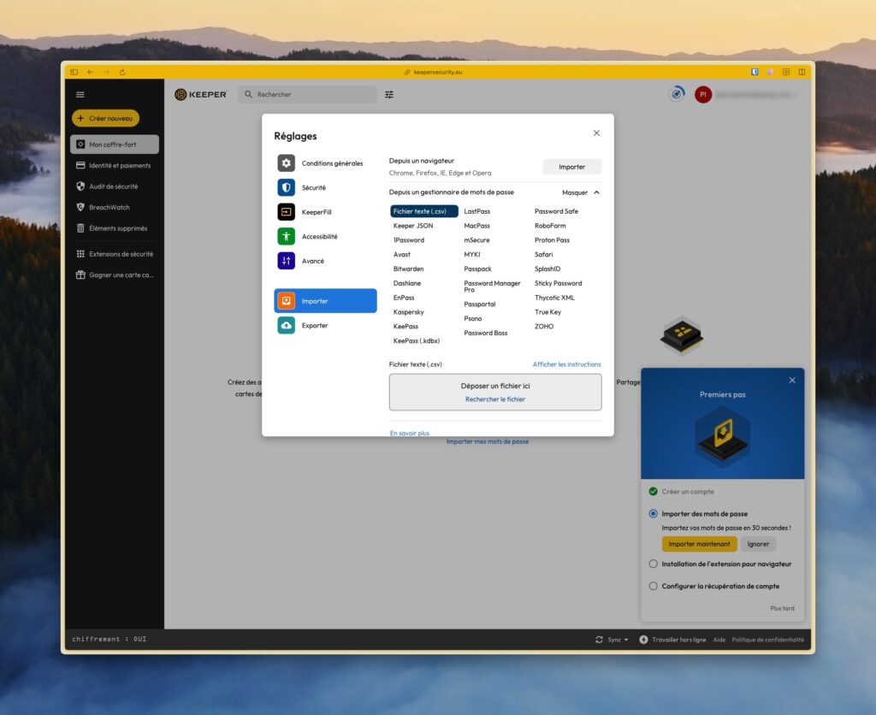The width and height of the screenshot is (876, 715).
Task: Select Importer des mots de passe radio
Action: [x=653, y=513]
